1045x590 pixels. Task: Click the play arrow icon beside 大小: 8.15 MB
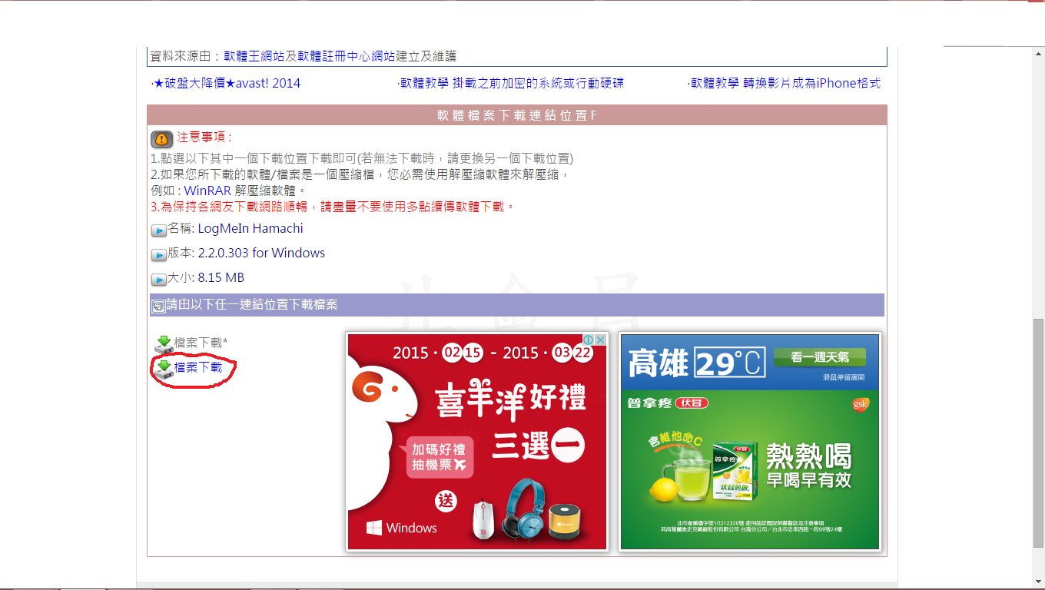pyautogui.click(x=158, y=277)
